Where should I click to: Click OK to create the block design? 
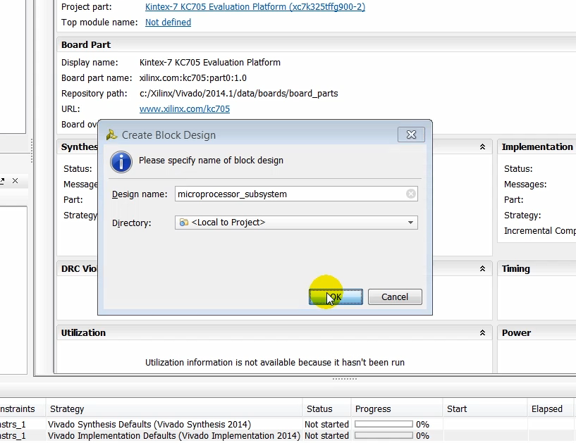335,297
